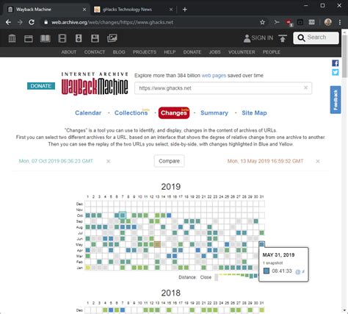
Task: Open the Audio speaker icon
Action: (79, 38)
